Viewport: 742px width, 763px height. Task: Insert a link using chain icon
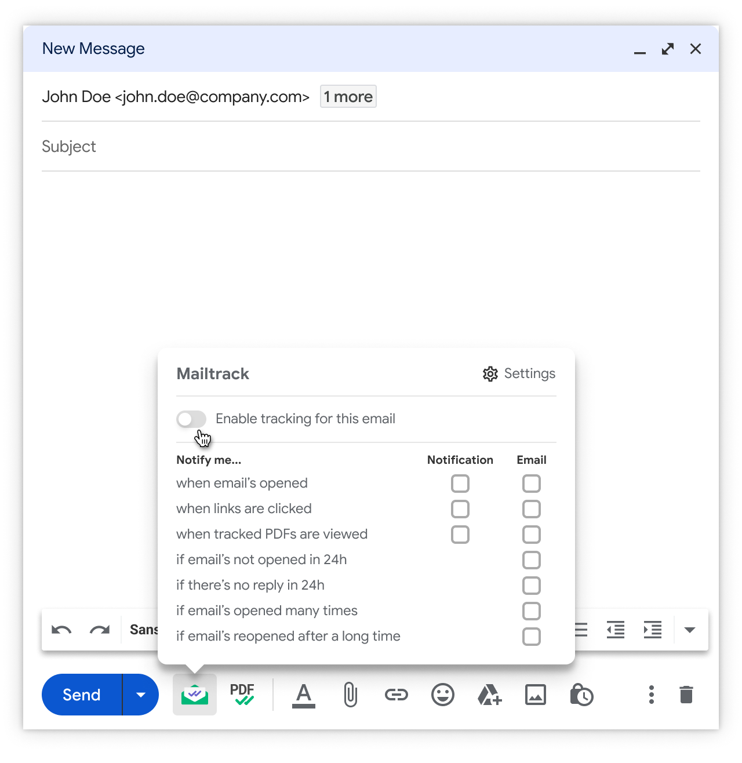click(397, 695)
